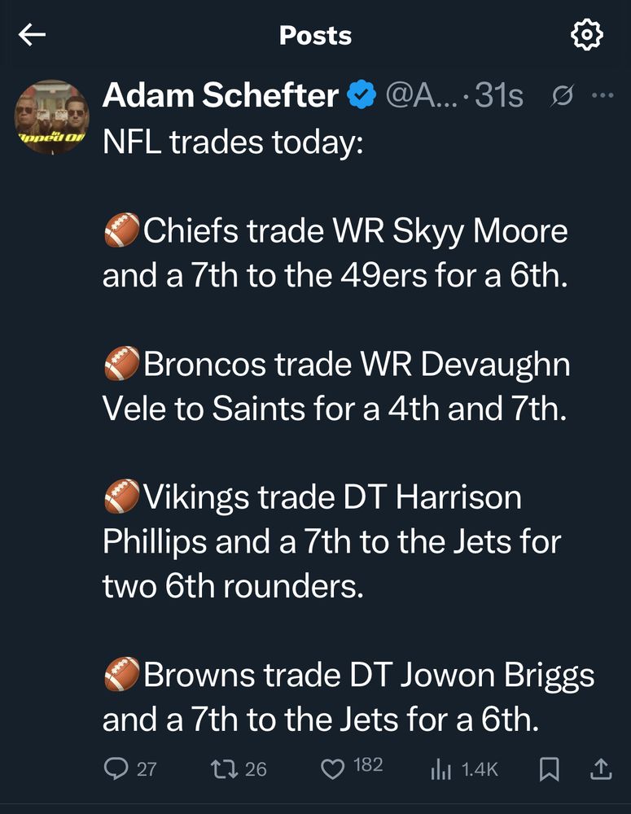
Task: Tap the Grok slashed-circle icon
Action: click(562, 95)
